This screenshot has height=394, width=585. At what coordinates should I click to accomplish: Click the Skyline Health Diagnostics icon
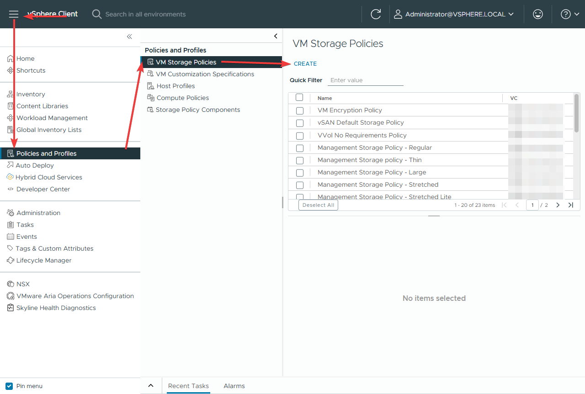point(11,308)
